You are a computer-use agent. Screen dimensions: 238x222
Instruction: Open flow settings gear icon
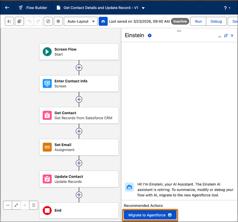58,21
